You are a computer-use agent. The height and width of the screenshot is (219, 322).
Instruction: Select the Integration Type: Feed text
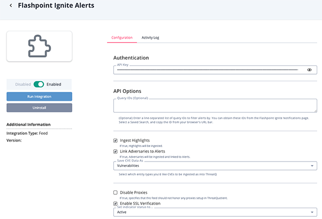point(27,133)
